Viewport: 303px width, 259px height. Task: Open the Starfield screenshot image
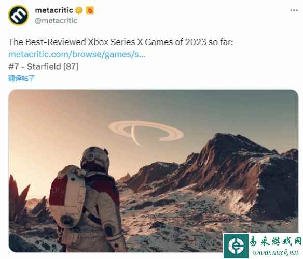(154, 170)
